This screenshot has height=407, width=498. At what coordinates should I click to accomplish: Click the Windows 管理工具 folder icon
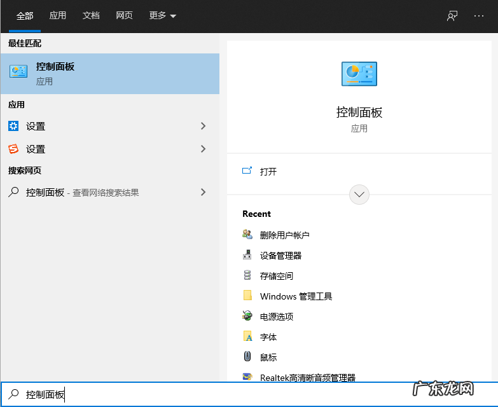(x=248, y=296)
